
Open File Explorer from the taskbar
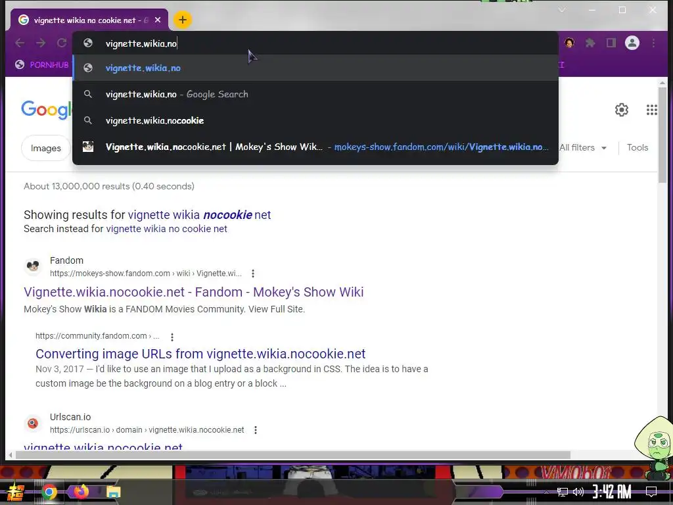113,492
